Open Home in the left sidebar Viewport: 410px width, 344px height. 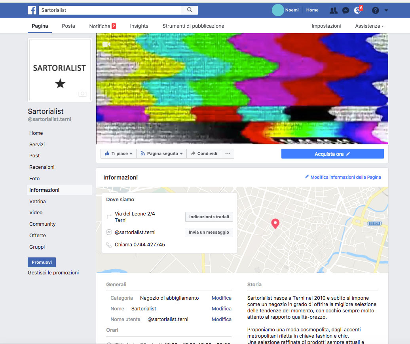click(36, 133)
